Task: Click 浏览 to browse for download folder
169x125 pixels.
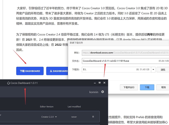Action: [x=163, y=69]
